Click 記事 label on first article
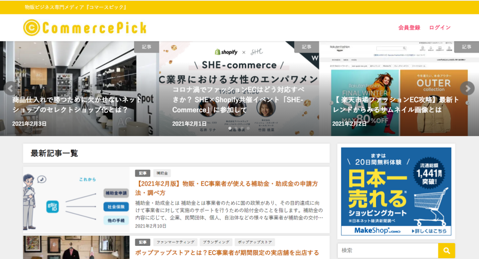 (x=143, y=173)
